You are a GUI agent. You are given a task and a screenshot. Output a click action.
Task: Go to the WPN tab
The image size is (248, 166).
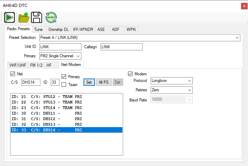131,30
